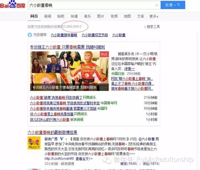The width and height of the screenshot is (200, 170).
Task: Switch to the 新闻 tab
Action: tap(47, 16)
